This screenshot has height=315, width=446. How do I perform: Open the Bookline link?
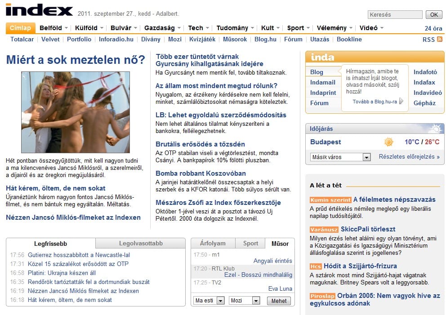tap(349, 39)
